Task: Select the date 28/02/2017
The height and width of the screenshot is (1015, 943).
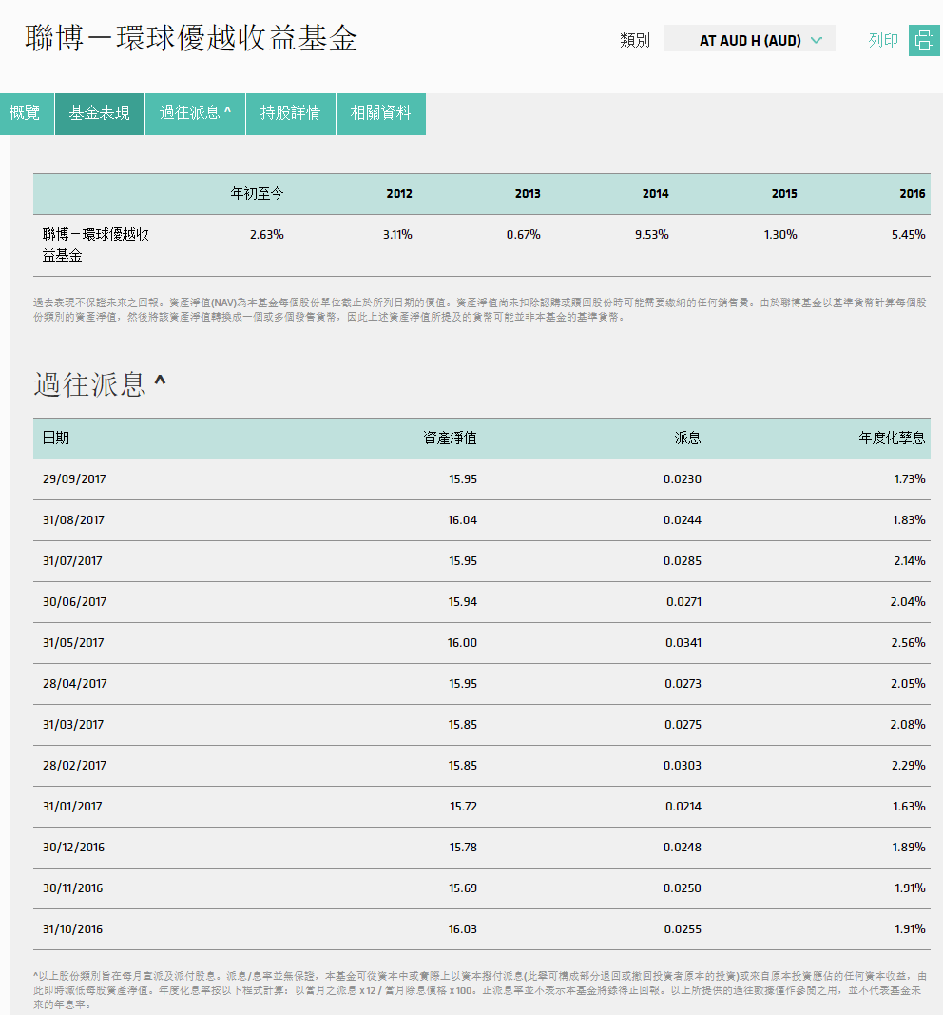Action: pos(74,765)
